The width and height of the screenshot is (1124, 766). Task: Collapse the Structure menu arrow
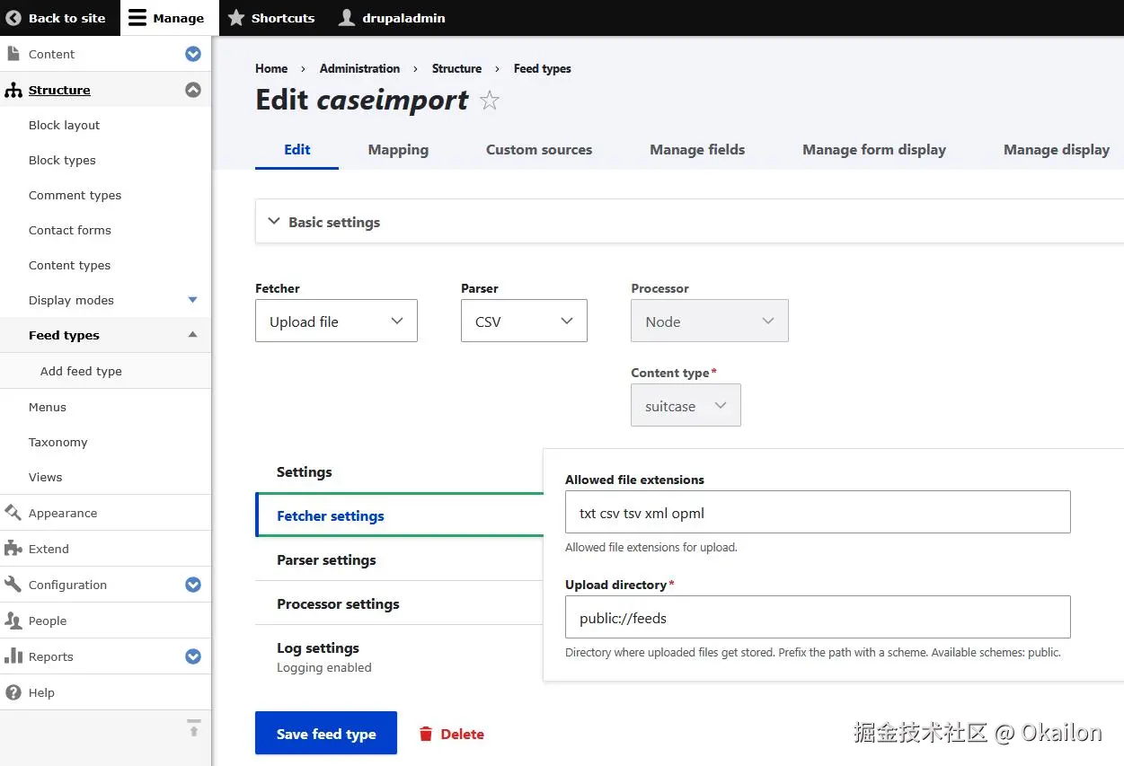point(193,90)
